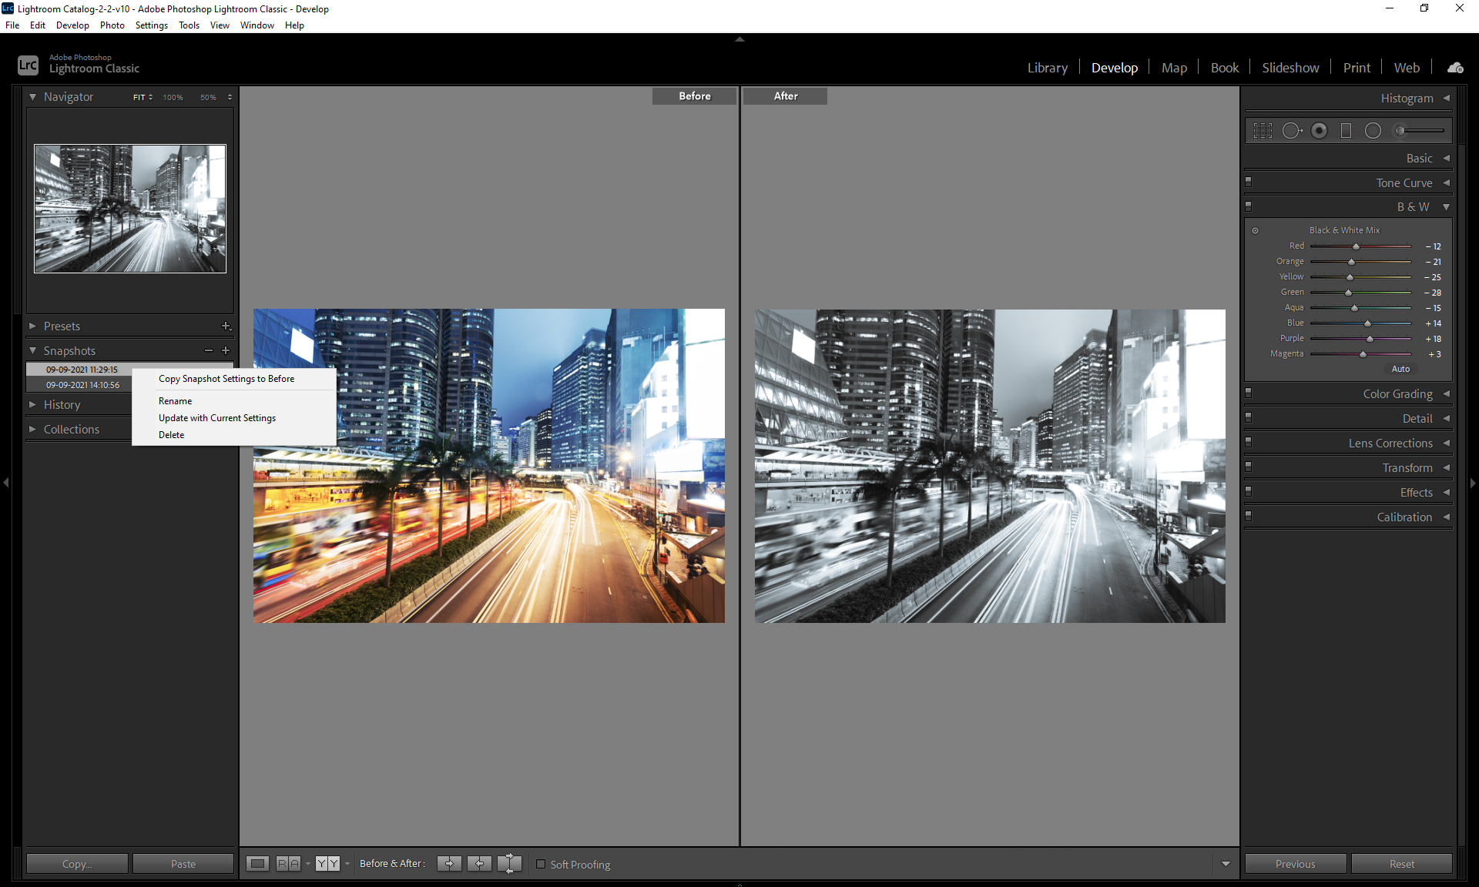1479x887 pixels.
Task: Switch to Loupe view in the toolbar
Action: click(257, 863)
